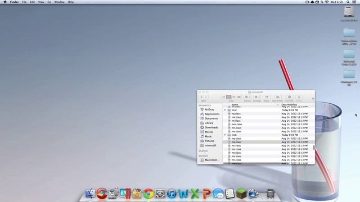Image resolution: width=360 pixels, height=202 pixels.
Task: Open Spotlight search in the menu bar
Action: [x=348, y=2]
